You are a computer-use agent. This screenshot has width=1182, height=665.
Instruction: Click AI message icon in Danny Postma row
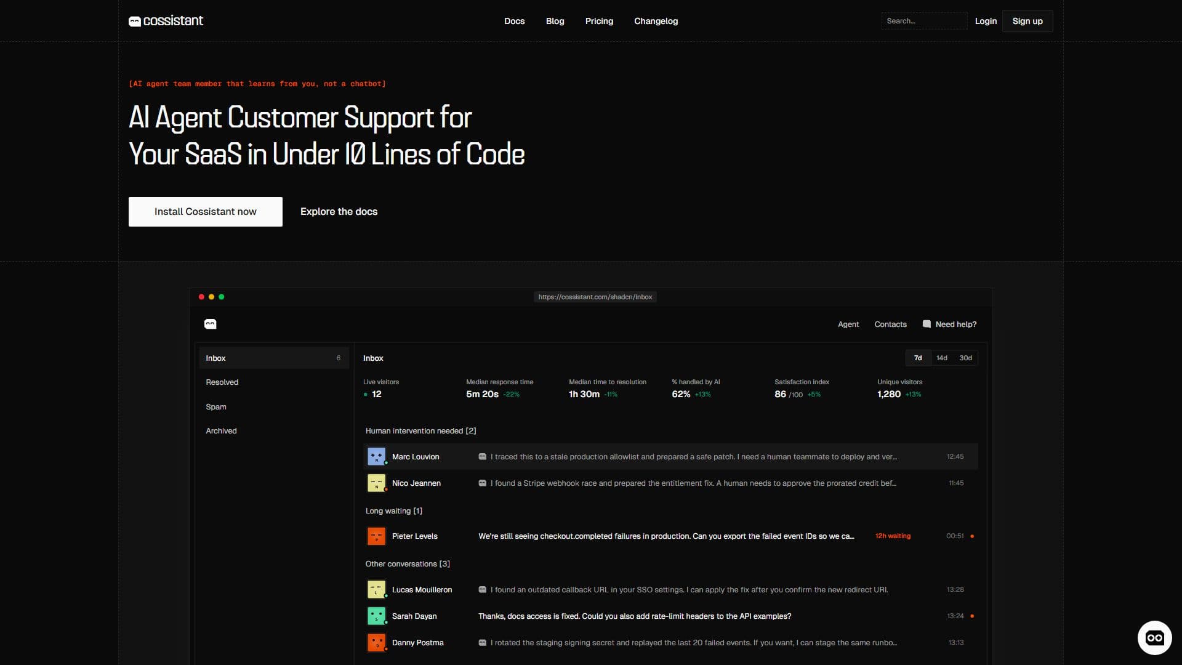click(x=483, y=643)
